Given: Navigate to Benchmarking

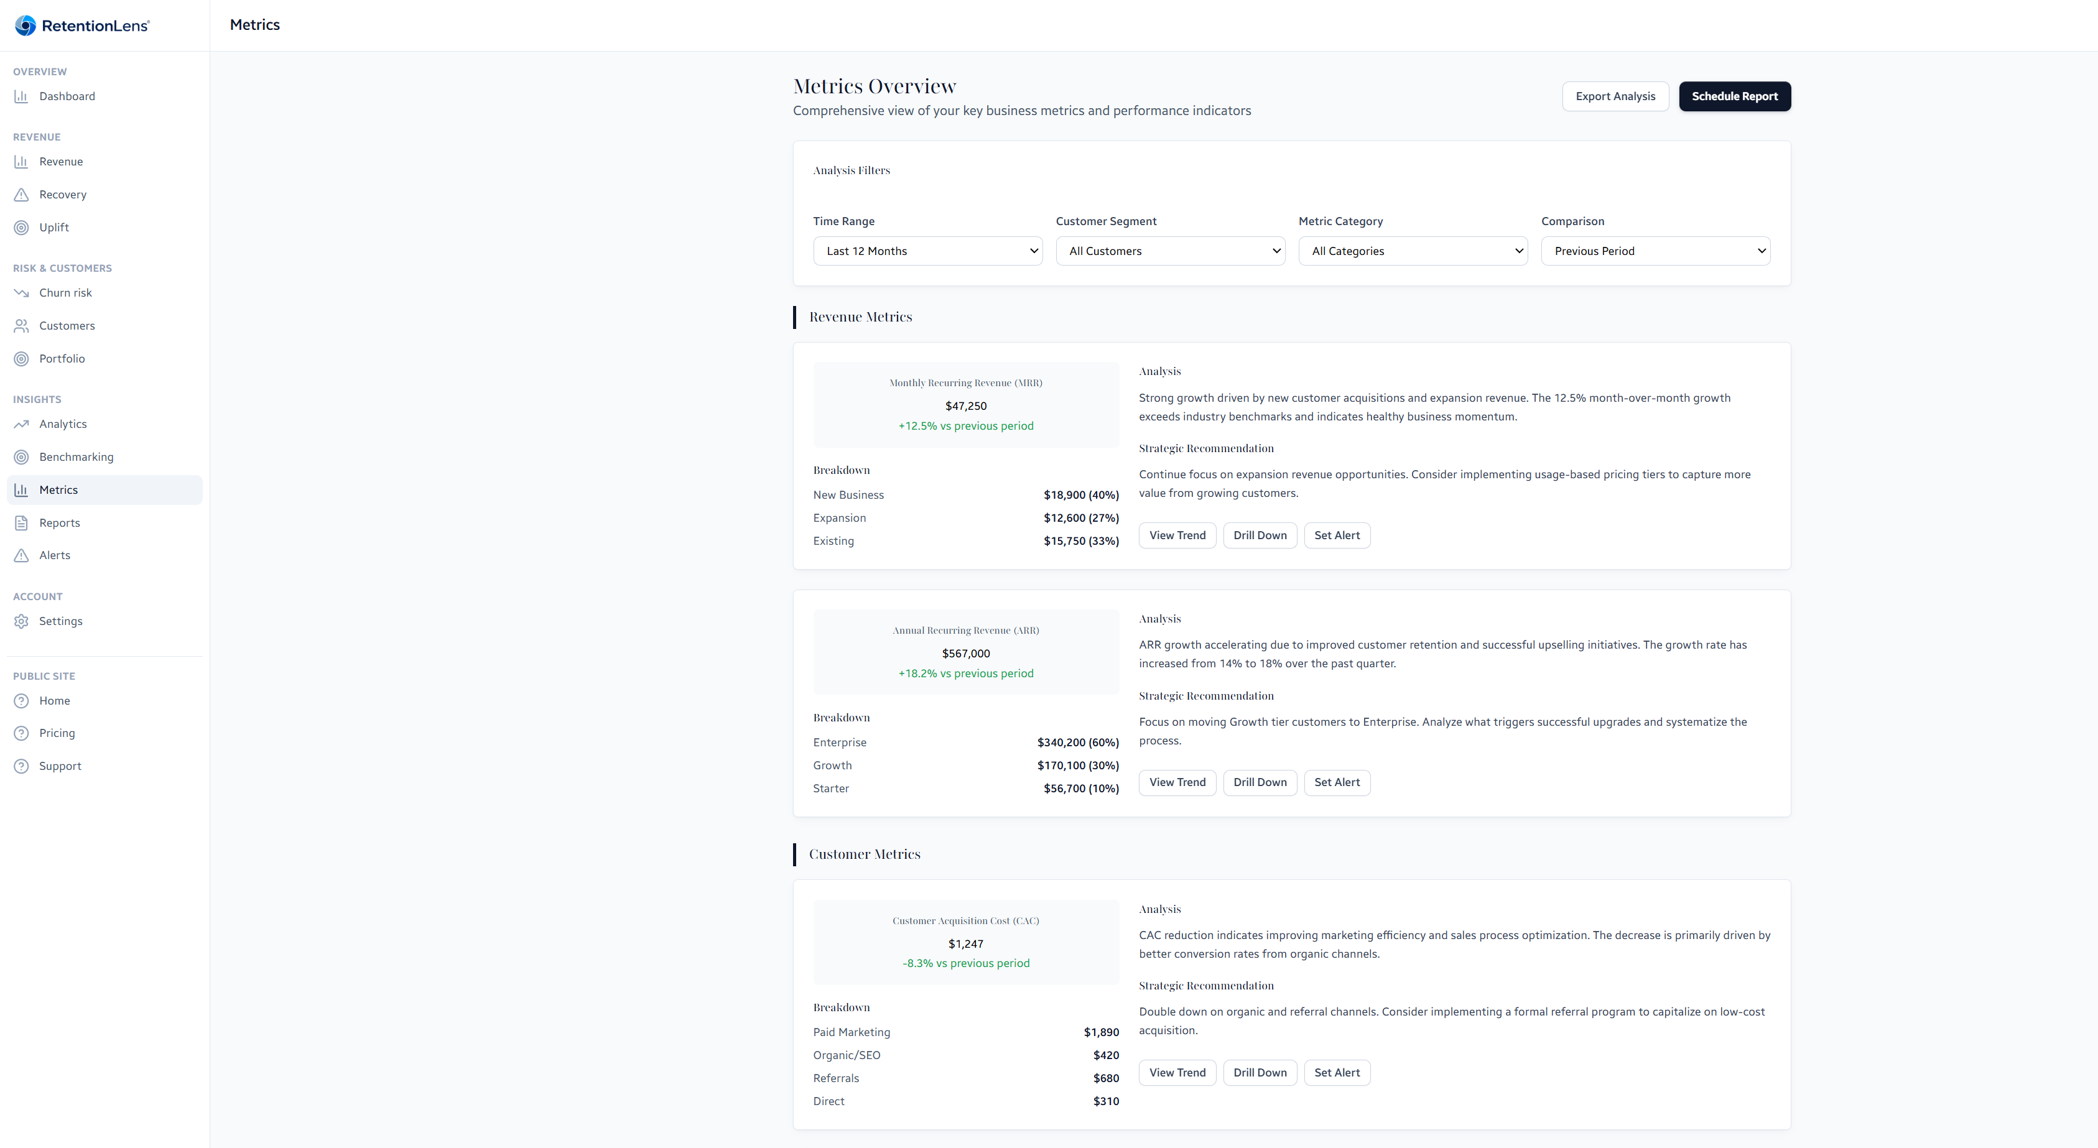Looking at the screenshot, I should (104, 458).
